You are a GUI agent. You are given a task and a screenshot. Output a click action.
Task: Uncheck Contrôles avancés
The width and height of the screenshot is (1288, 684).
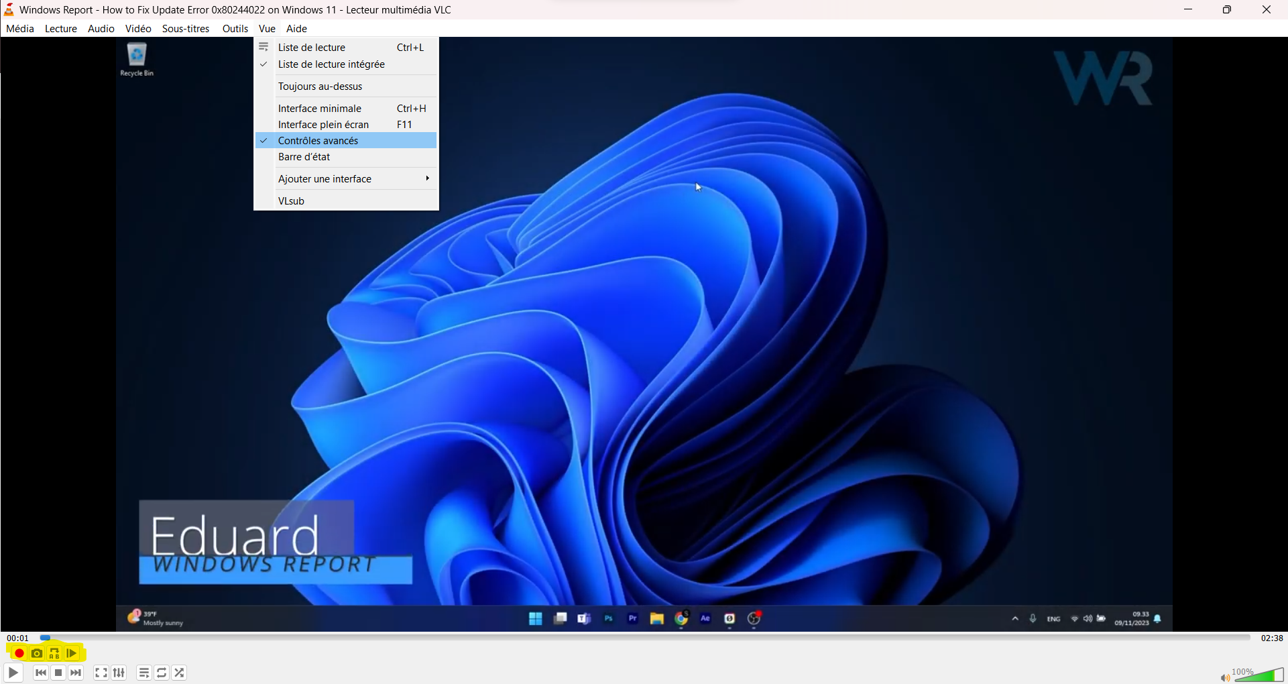tap(346, 140)
